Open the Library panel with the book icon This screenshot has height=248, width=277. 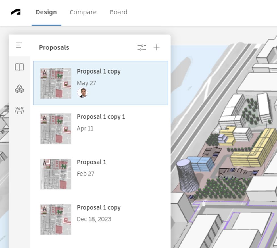[19, 67]
